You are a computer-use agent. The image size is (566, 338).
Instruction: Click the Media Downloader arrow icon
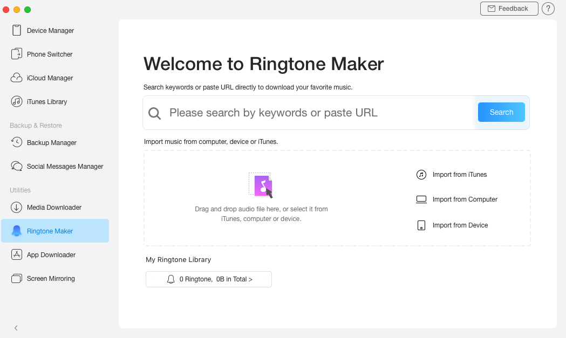pos(17,208)
